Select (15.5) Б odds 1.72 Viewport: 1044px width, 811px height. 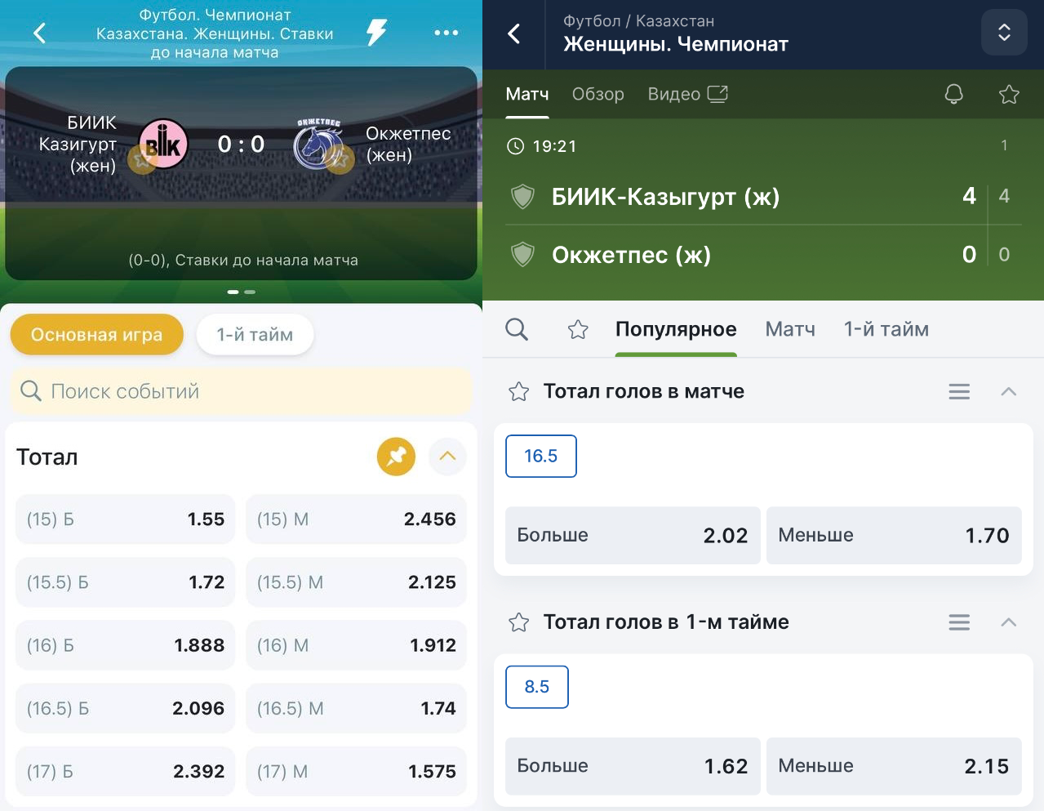pyautogui.click(x=125, y=582)
